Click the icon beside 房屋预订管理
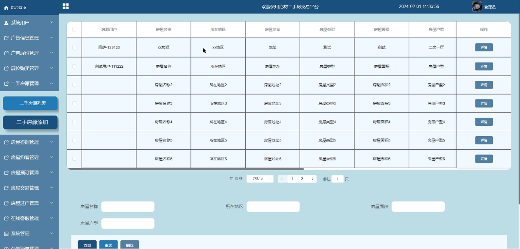Viewport: 520px width, 249px height. tap(6, 172)
